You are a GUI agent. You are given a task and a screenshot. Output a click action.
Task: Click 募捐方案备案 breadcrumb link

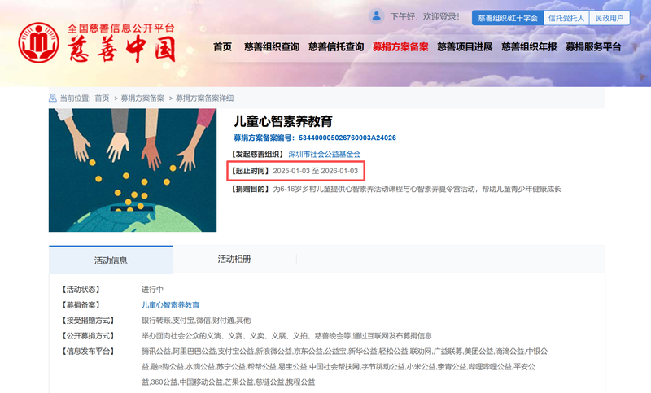click(x=142, y=98)
